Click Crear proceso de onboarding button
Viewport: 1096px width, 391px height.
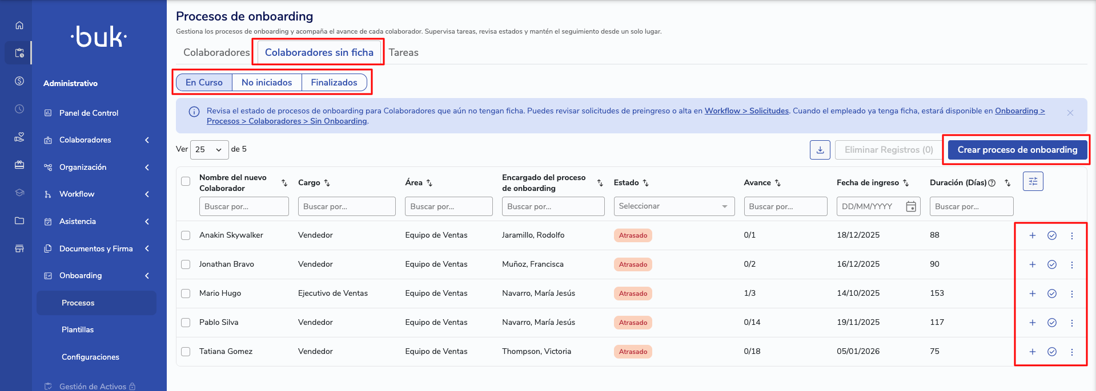point(1017,150)
